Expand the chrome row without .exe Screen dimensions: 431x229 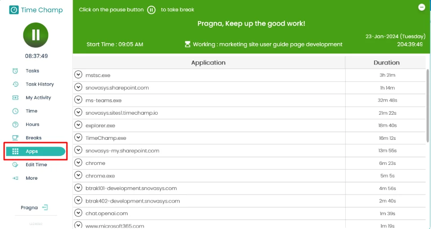click(78, 163)
